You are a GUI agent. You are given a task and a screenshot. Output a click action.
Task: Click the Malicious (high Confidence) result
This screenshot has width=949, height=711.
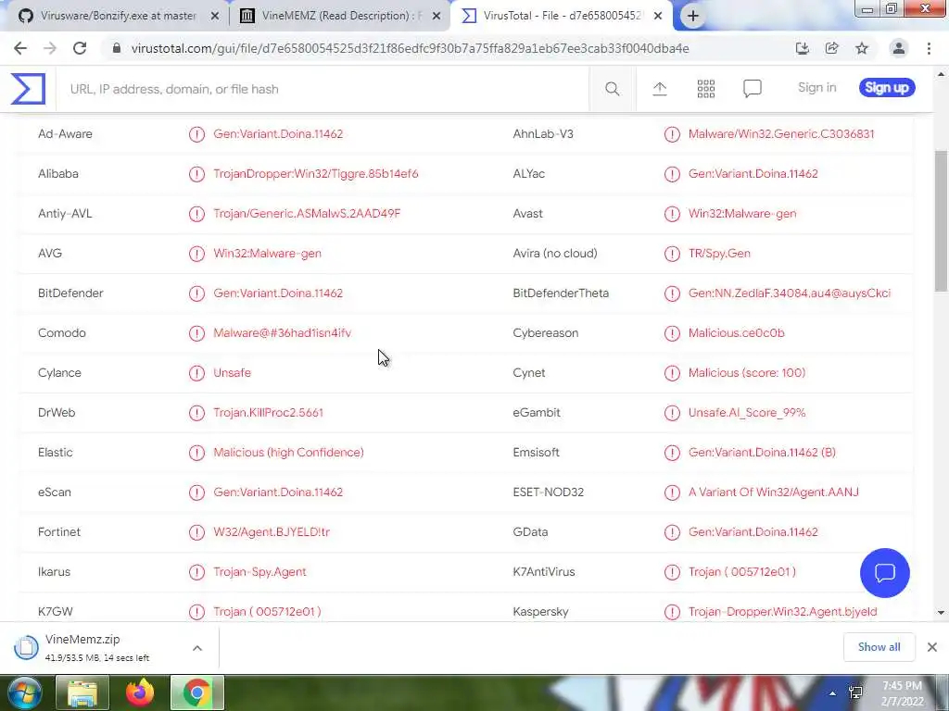(289, 453)
